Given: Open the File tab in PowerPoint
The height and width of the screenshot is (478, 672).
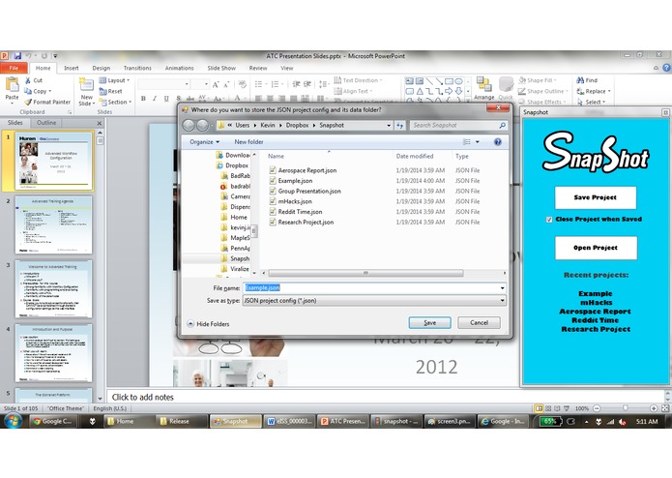Looking at the screenshot, I should coord(14,68).
